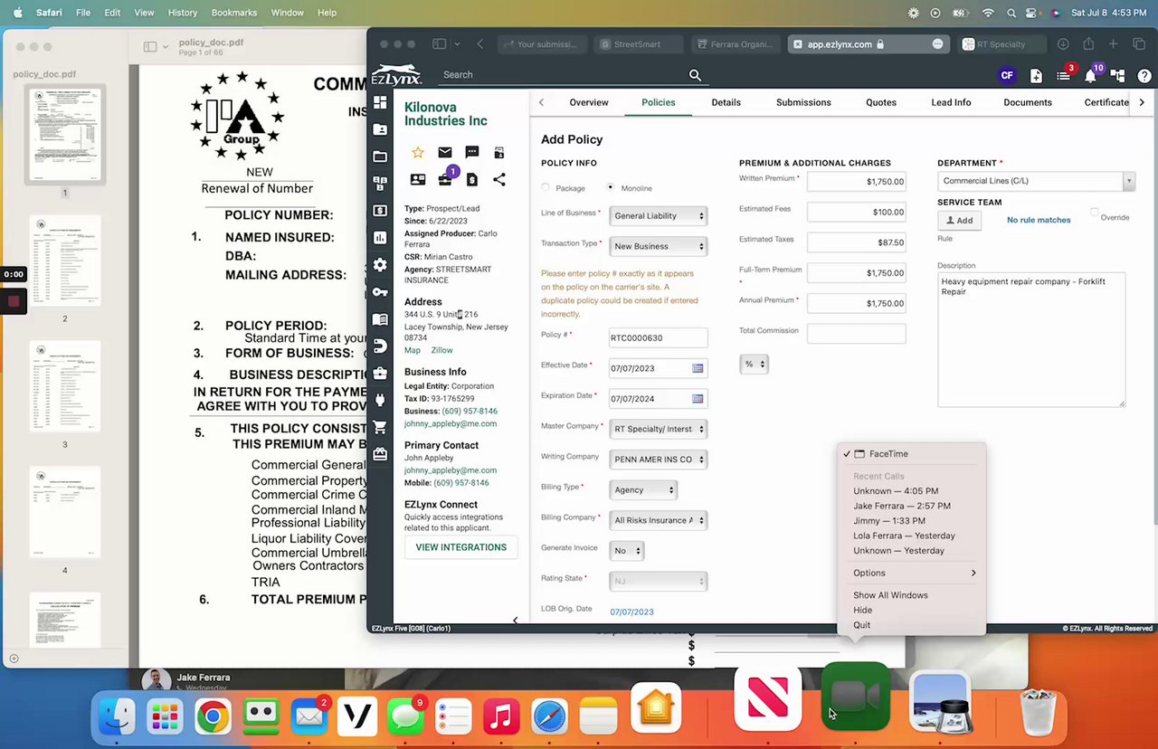Toggle the Override checkbox
The height and width of the screenshot is (749, 1158).
[x=1095, y=213]
